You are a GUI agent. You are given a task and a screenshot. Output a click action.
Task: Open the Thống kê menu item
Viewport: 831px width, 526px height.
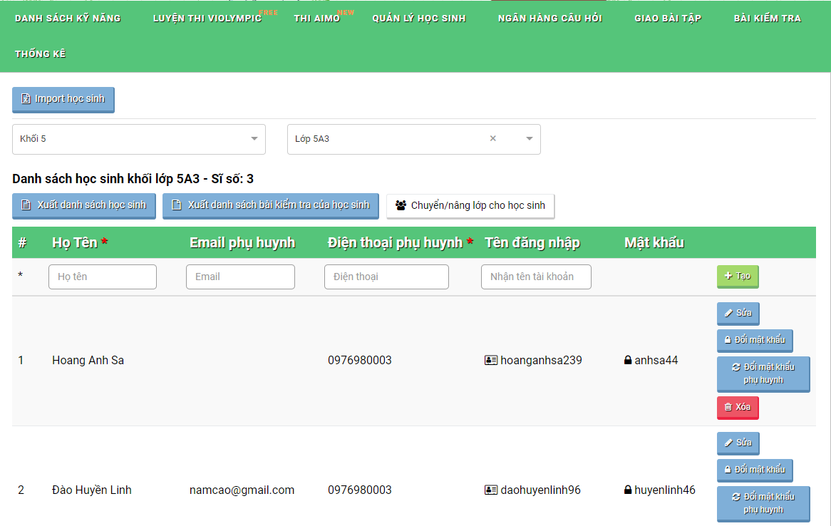tap(41, 53)
